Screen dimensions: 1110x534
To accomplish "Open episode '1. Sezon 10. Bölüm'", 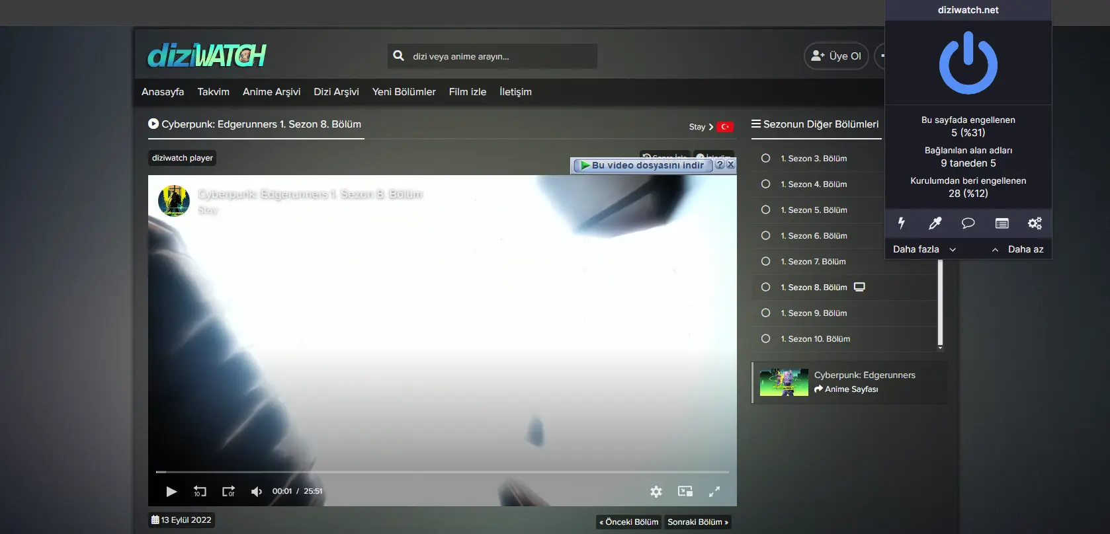I will click(x=815, y=339).
